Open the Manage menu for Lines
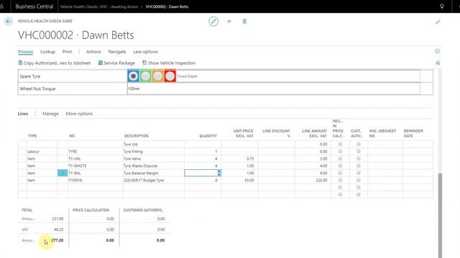 50,113
